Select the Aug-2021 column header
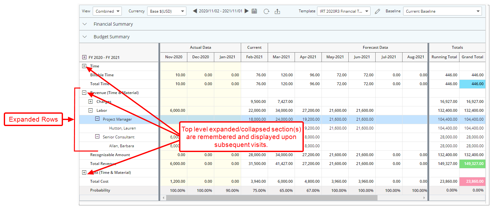 tap(415, 57)
